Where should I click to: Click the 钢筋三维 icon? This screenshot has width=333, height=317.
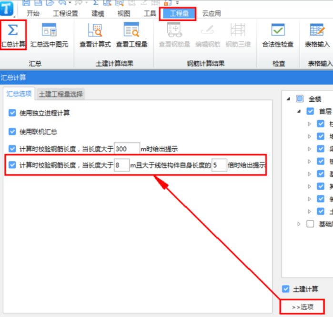(238, 30)
